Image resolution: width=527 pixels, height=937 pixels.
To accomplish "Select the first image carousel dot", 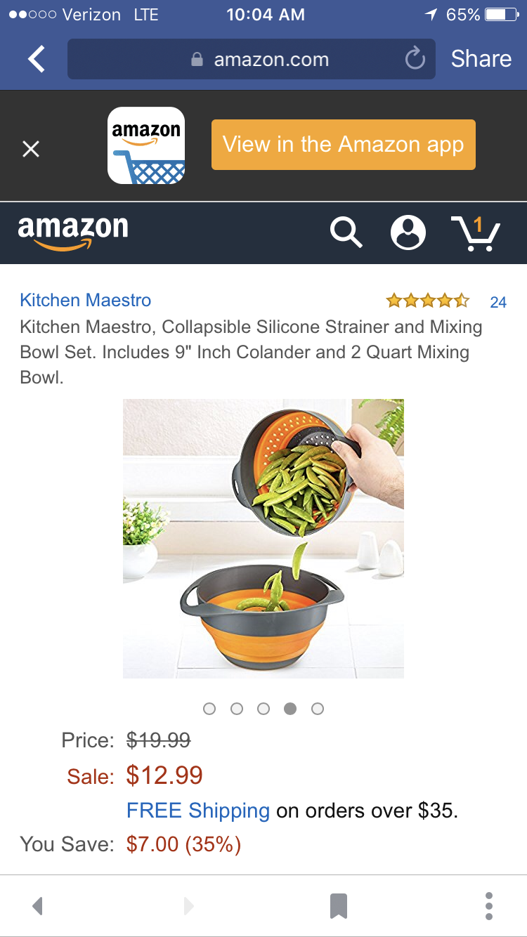I will click(209, 709).
